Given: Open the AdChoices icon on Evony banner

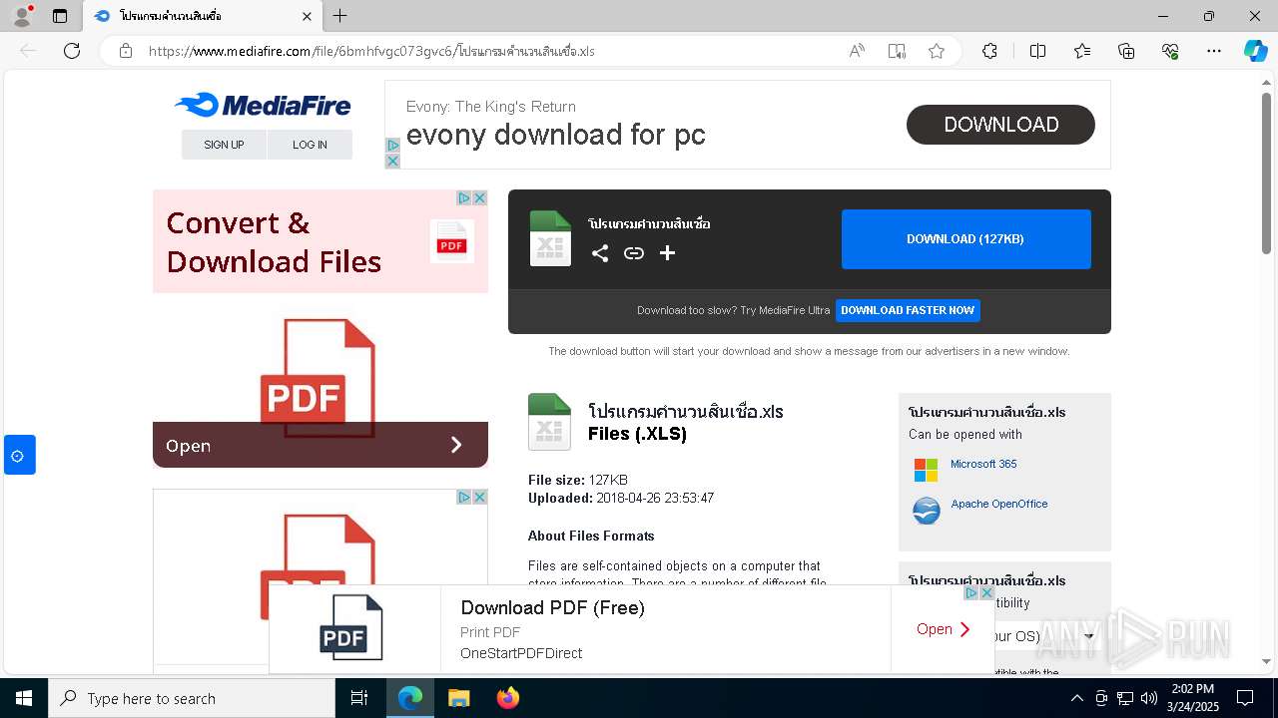Looking at the screenshot, I should click(x=392, y=146).
